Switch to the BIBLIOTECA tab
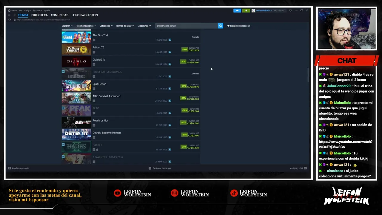 pyautogui.click(x=39, y=15)
